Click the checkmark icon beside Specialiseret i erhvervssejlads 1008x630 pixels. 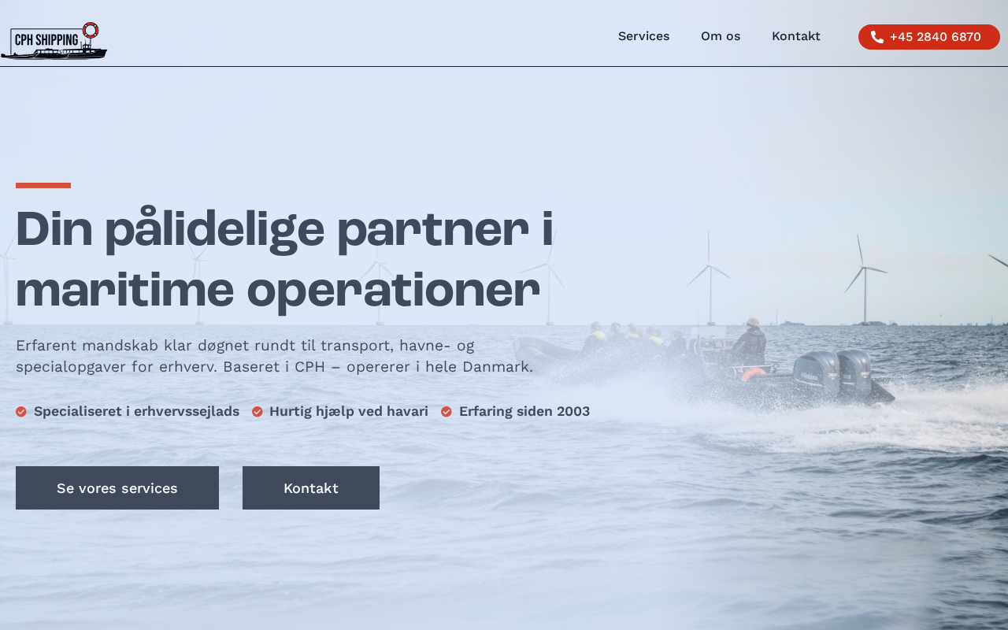tap(21, 412)
